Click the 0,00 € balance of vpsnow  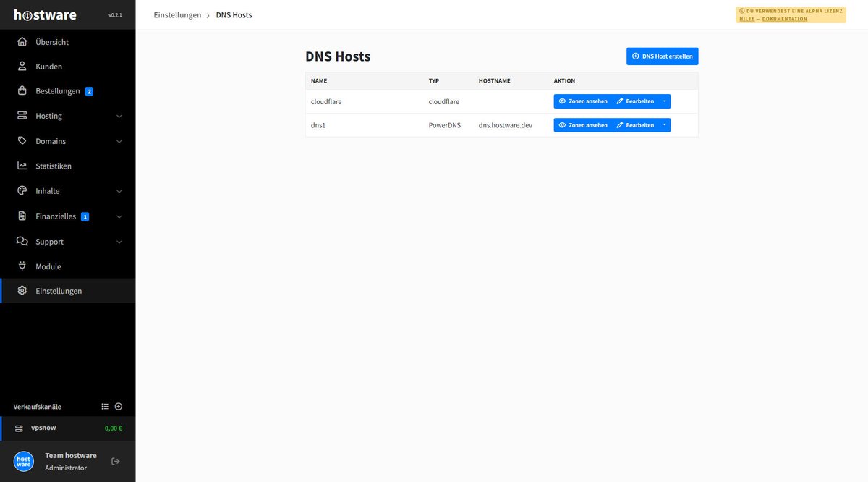coord(114,428)
